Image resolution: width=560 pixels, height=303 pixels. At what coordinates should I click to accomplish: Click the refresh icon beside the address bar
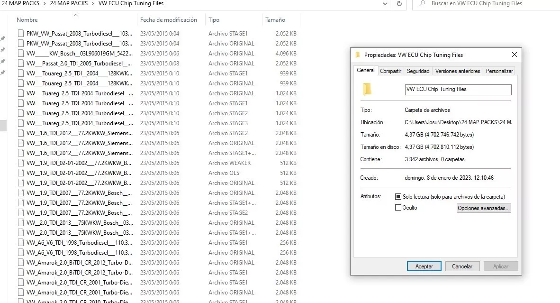coord(399,4)
